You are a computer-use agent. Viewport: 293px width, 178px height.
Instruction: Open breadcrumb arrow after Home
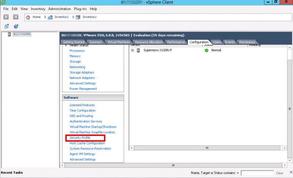click(45, 17)
